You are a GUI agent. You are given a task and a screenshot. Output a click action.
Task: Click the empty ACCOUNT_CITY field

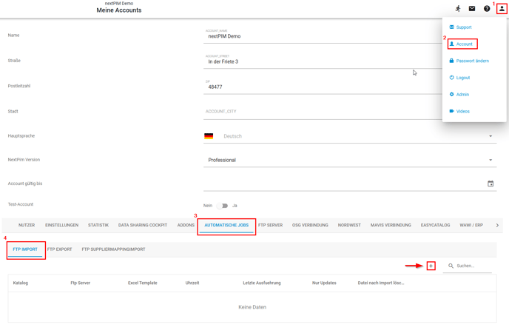tap(323, 111)
